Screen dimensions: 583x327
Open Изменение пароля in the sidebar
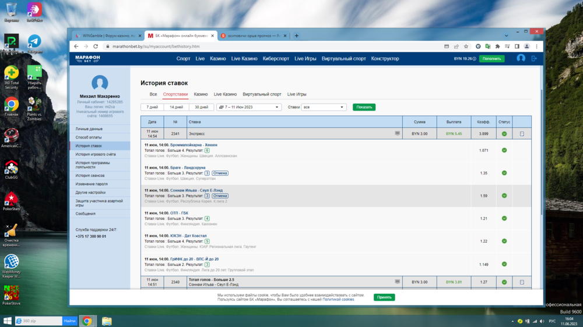tap(92, 184)
